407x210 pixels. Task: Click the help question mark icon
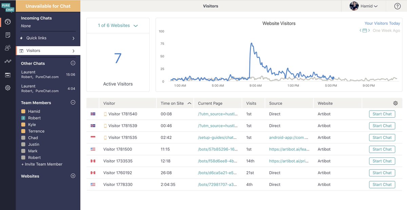(x=397, y=6)
